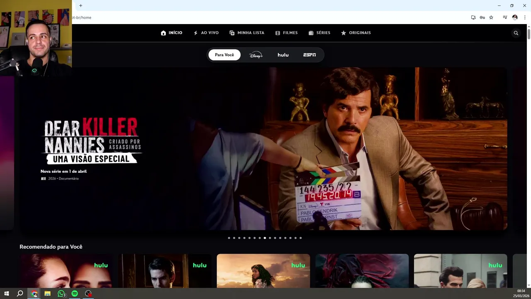Viewport: 531px width, 299px height.
Task: Open WhatsApp from the taskbar
Action: (61, 294)
